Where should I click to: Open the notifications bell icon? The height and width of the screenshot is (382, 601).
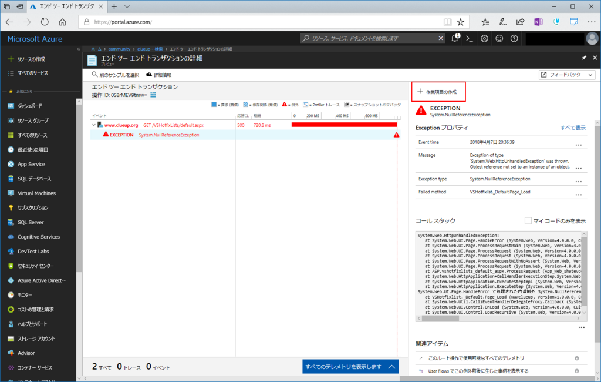coord(455,38)
